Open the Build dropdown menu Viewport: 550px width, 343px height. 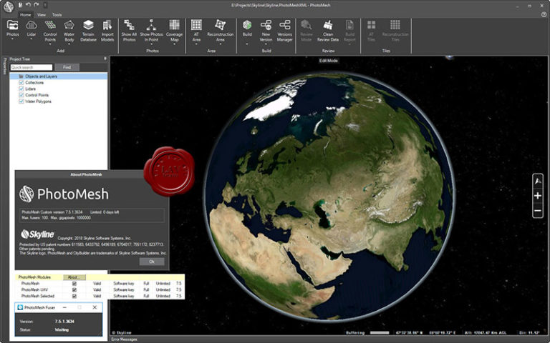(246, 44)
